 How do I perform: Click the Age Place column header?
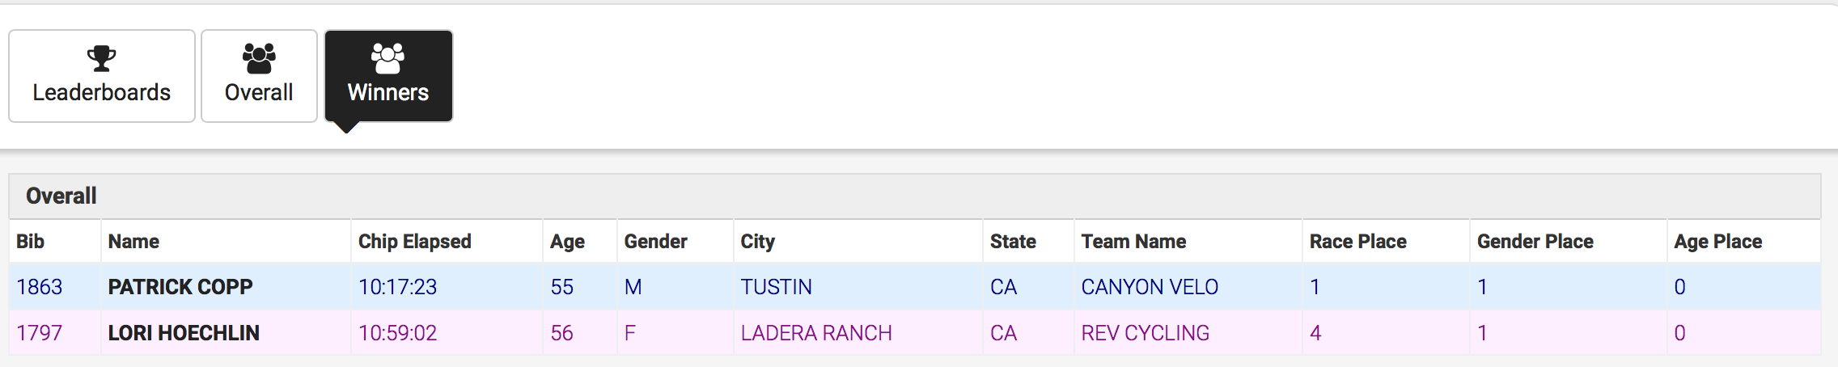tap(1717, 242)
